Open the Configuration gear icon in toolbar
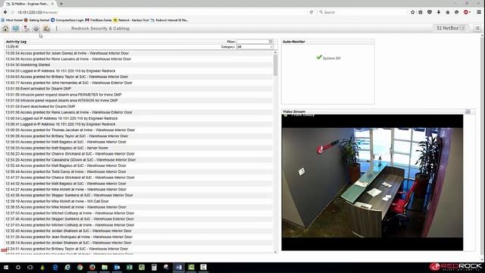The height and width of the screenshot is (273, 485). pyautogui.click(x=36, y=29)
